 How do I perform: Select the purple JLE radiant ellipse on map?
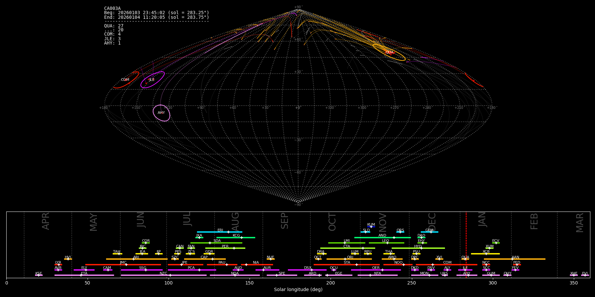[x=152, y=80]
